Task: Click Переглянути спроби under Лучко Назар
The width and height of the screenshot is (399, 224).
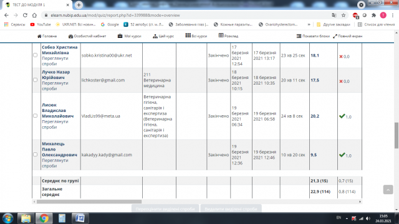Action: point(55,86)
